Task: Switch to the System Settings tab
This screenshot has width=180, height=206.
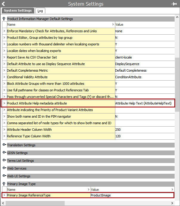Action: [x=18, y=11]
